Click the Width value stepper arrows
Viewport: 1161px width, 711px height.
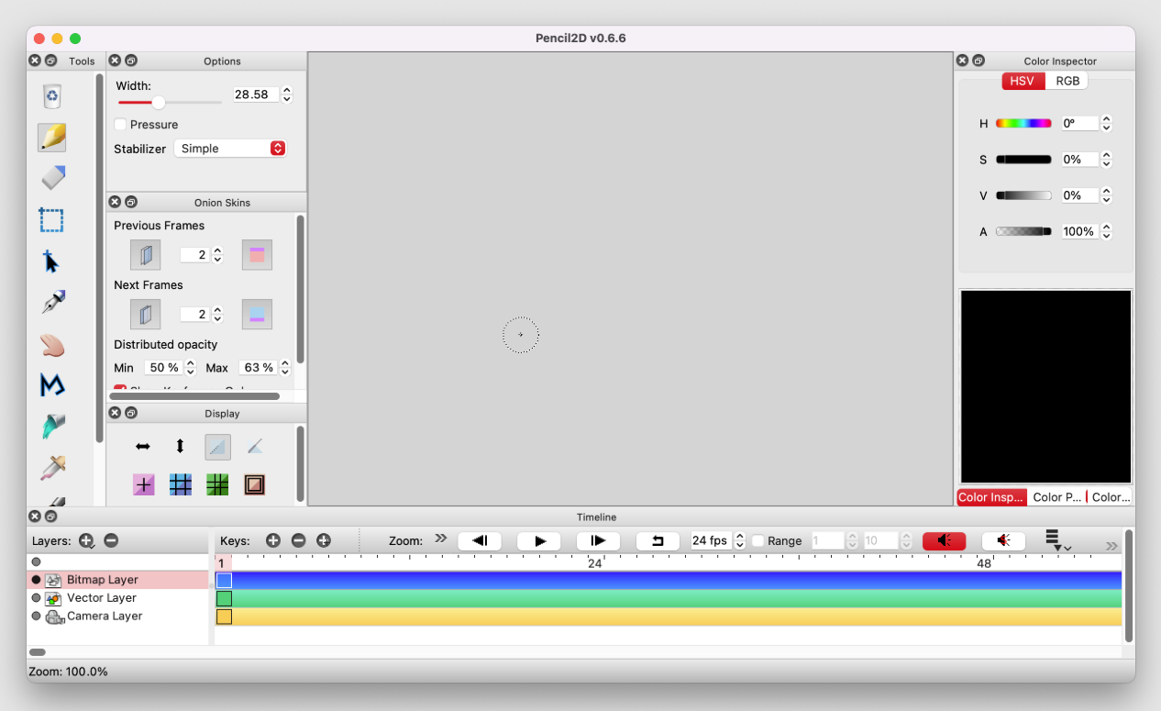[287, 94]
